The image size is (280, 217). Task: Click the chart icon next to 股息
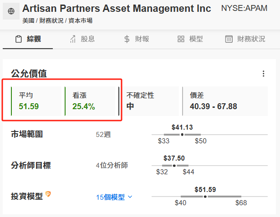tap(73, 39)
